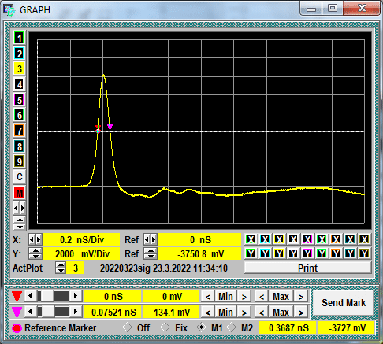Select yellow plot channel 3 button
The height and width of the screenshot is (344, 383).
(19, 69)
